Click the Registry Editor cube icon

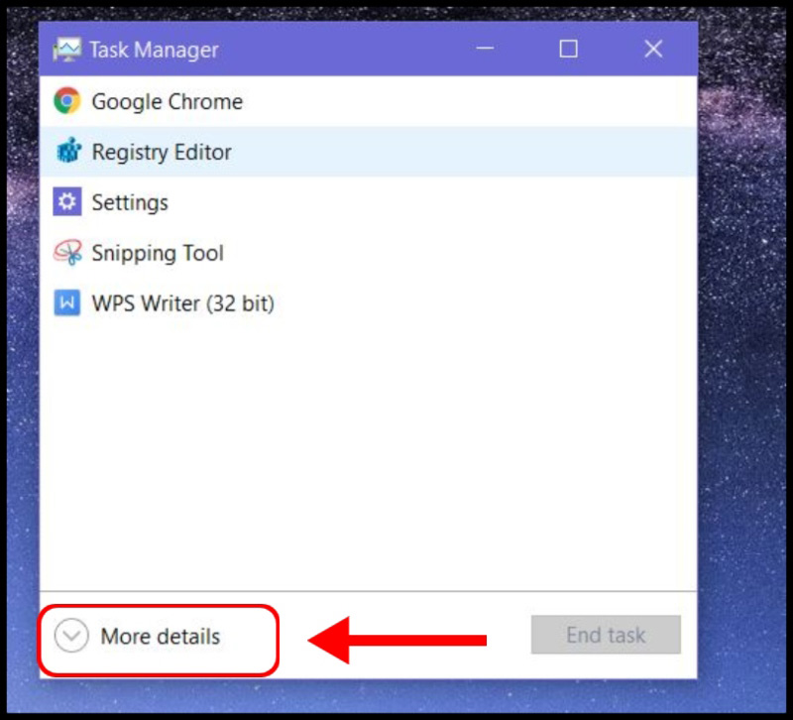pos(66,152)
